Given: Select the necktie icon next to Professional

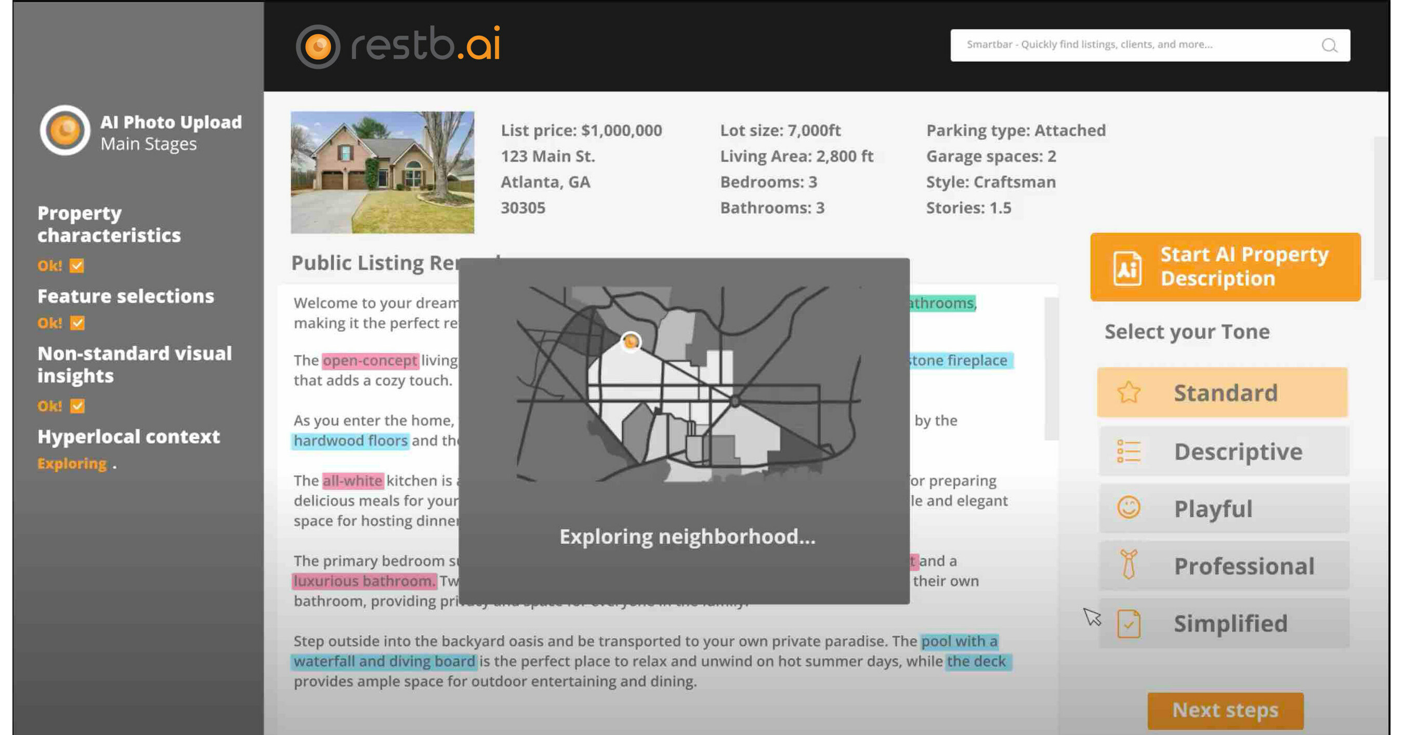Looking at the screenshot, I should tap(1131, 566).
